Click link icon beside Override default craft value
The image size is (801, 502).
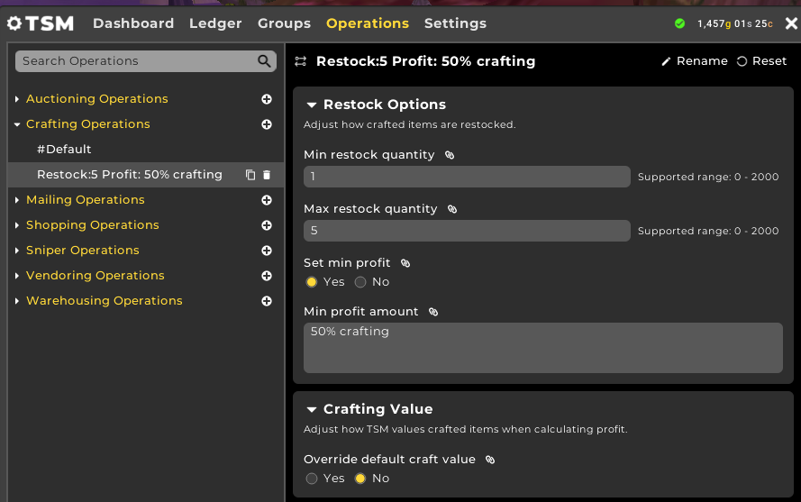[x=490, y=460]
